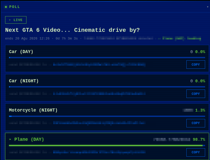Click the arrow marker beside Plane (DAY)

click(10, 139)
